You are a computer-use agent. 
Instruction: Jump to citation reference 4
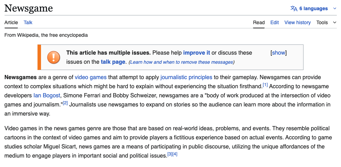pos(175,154)
